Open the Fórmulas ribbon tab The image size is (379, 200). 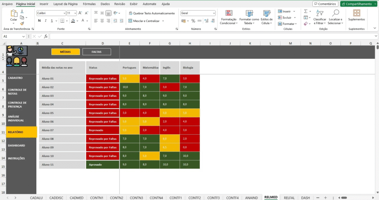click(89, 4)
